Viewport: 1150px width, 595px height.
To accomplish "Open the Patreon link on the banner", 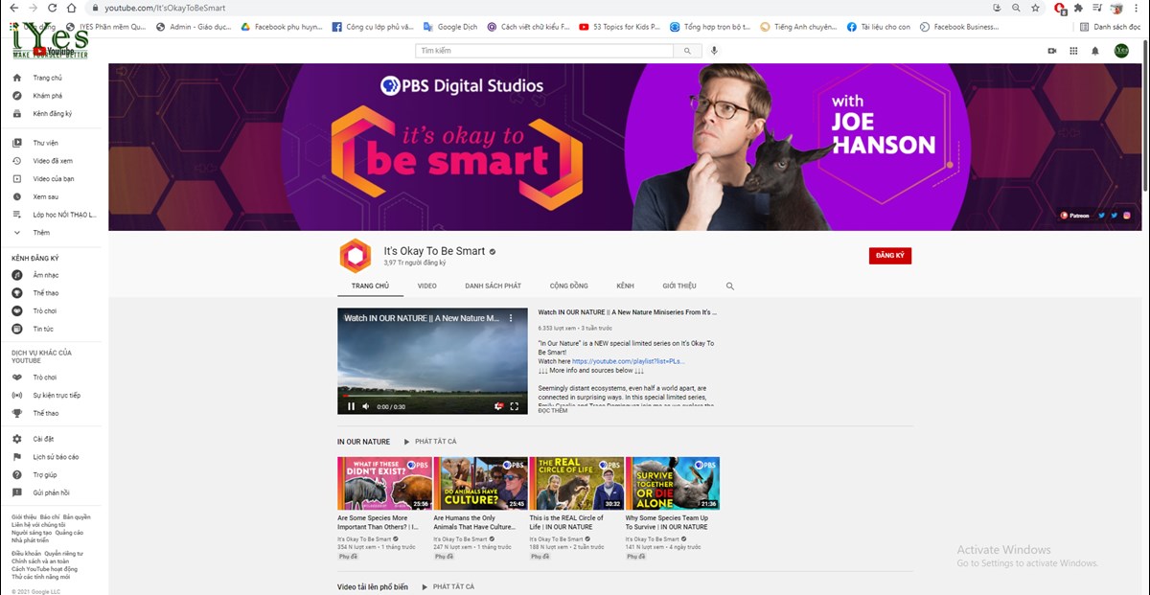I will pyautogui.click(x=1075, y=216).
